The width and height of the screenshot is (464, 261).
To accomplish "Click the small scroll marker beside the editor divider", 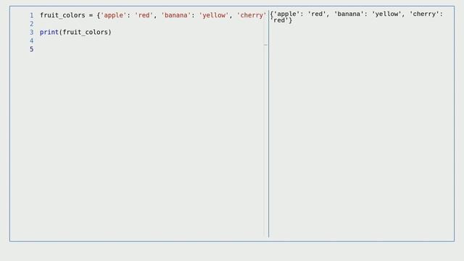I will (265, 45).
